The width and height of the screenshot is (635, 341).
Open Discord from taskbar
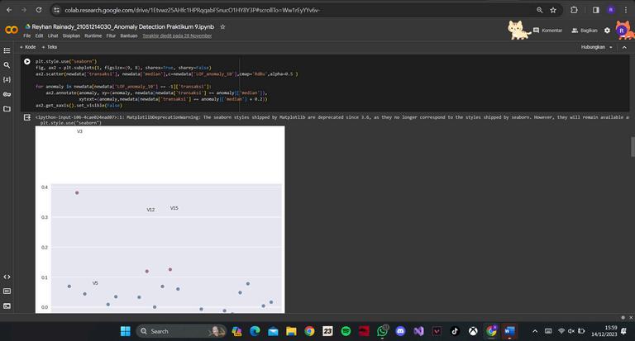click(x=400, y=331)
